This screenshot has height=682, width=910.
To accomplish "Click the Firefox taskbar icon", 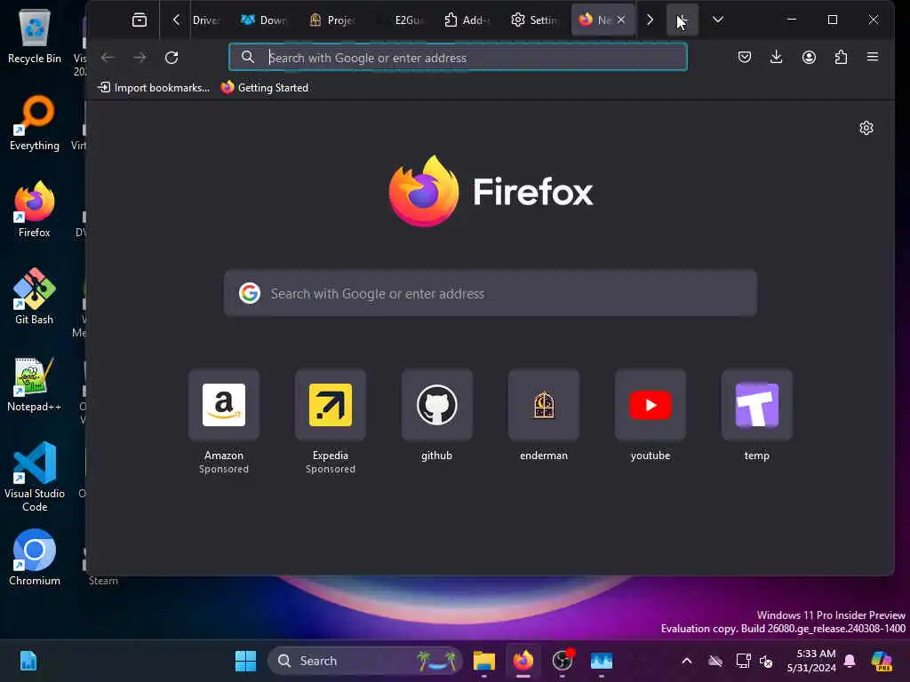I will point(523,661).
